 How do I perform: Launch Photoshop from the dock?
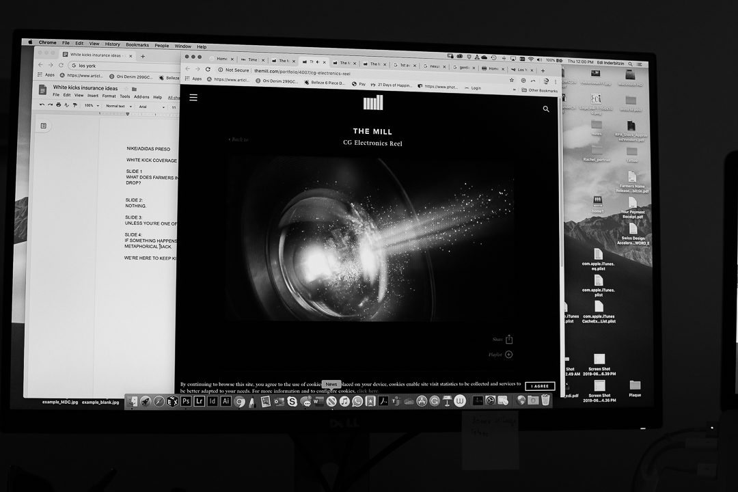point(186,401)
